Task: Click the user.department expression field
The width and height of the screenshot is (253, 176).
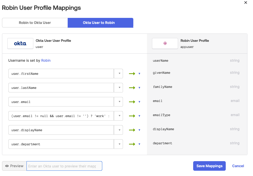Action: click(61, 144)
